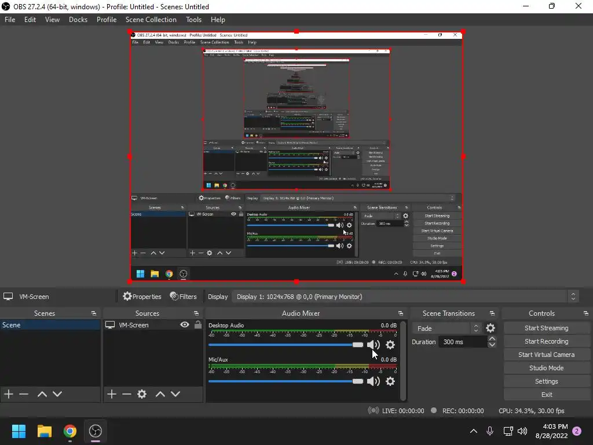Open clock showing 4:03 PM
The width and height of the screenshot is (593, 445).
pos(551,431)
